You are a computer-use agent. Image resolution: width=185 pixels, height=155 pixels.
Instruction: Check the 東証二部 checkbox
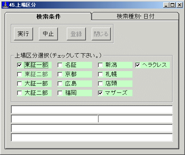(x=19, y=74)
